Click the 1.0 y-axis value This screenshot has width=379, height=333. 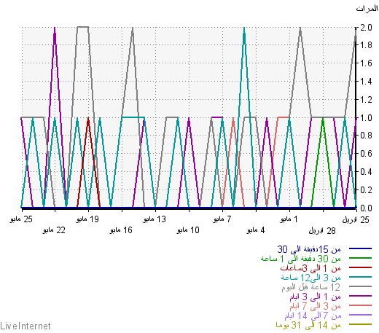point(366,118)
